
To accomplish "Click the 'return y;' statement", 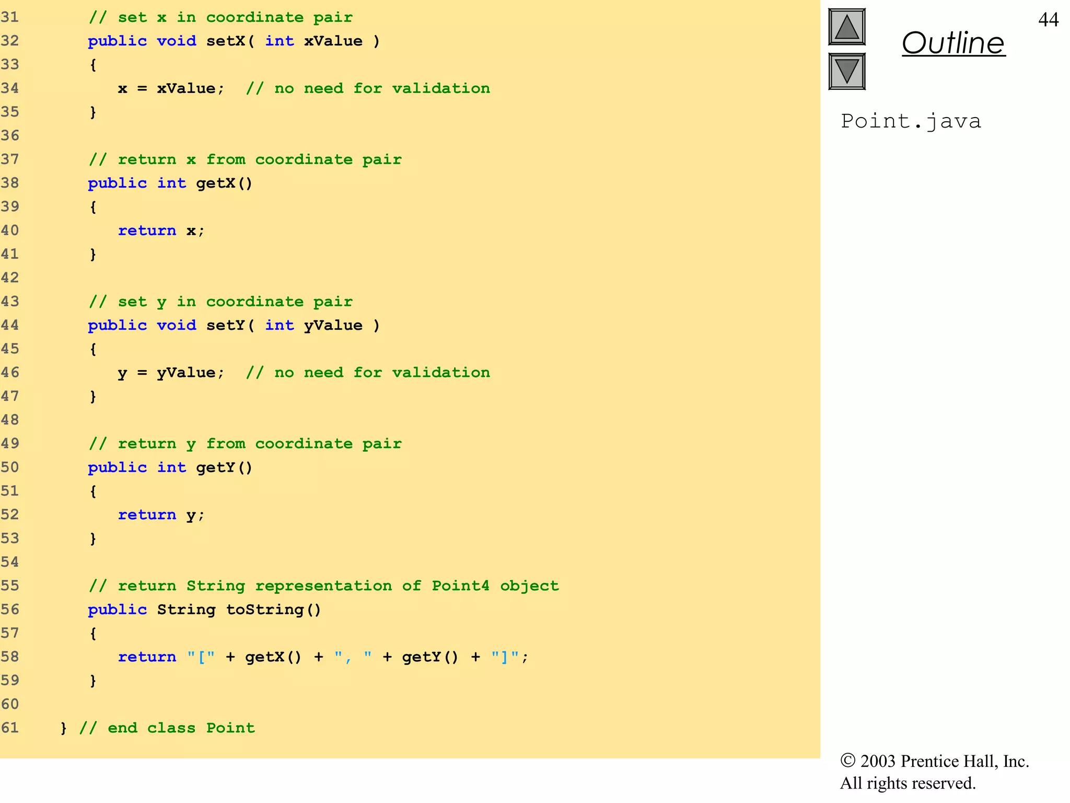I will pyautogui.click(x=161, y=515).
